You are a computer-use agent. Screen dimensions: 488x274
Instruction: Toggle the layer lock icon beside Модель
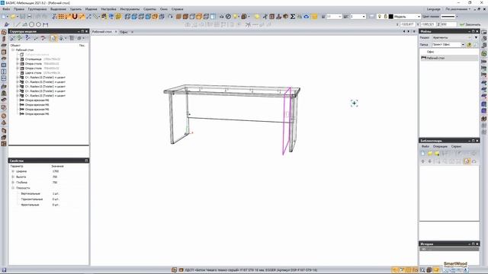coord(385,17)
